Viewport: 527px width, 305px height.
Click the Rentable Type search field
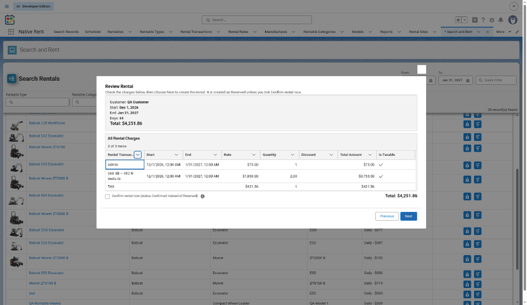(x=38, y=102)
